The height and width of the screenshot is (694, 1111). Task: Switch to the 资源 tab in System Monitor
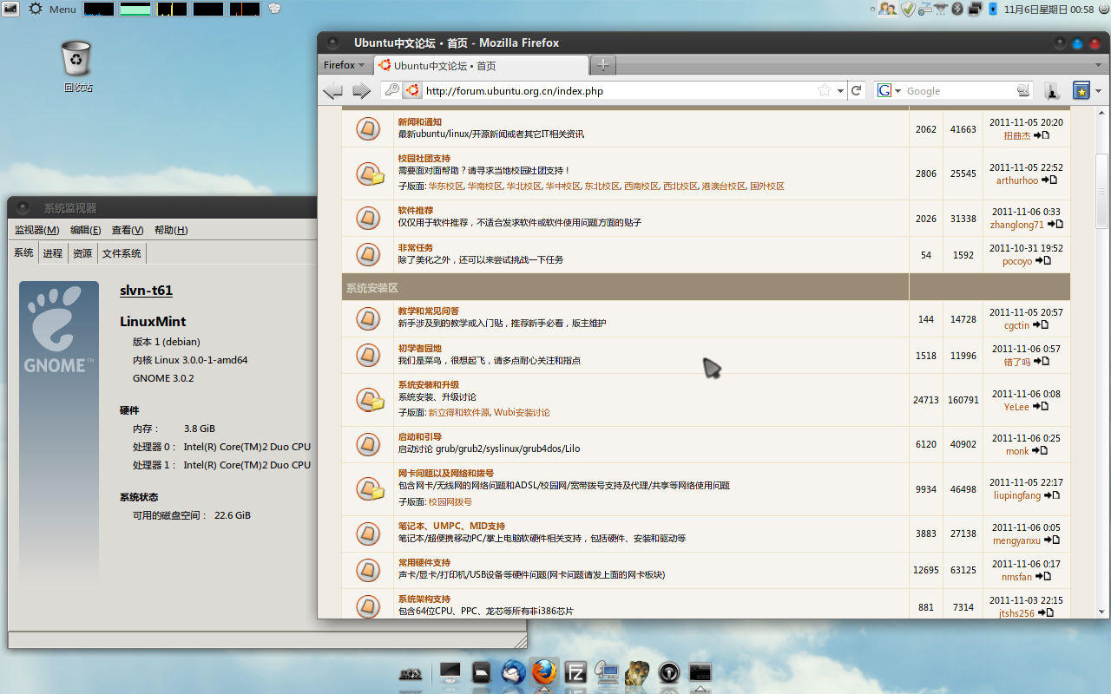(x=82, y=253)
